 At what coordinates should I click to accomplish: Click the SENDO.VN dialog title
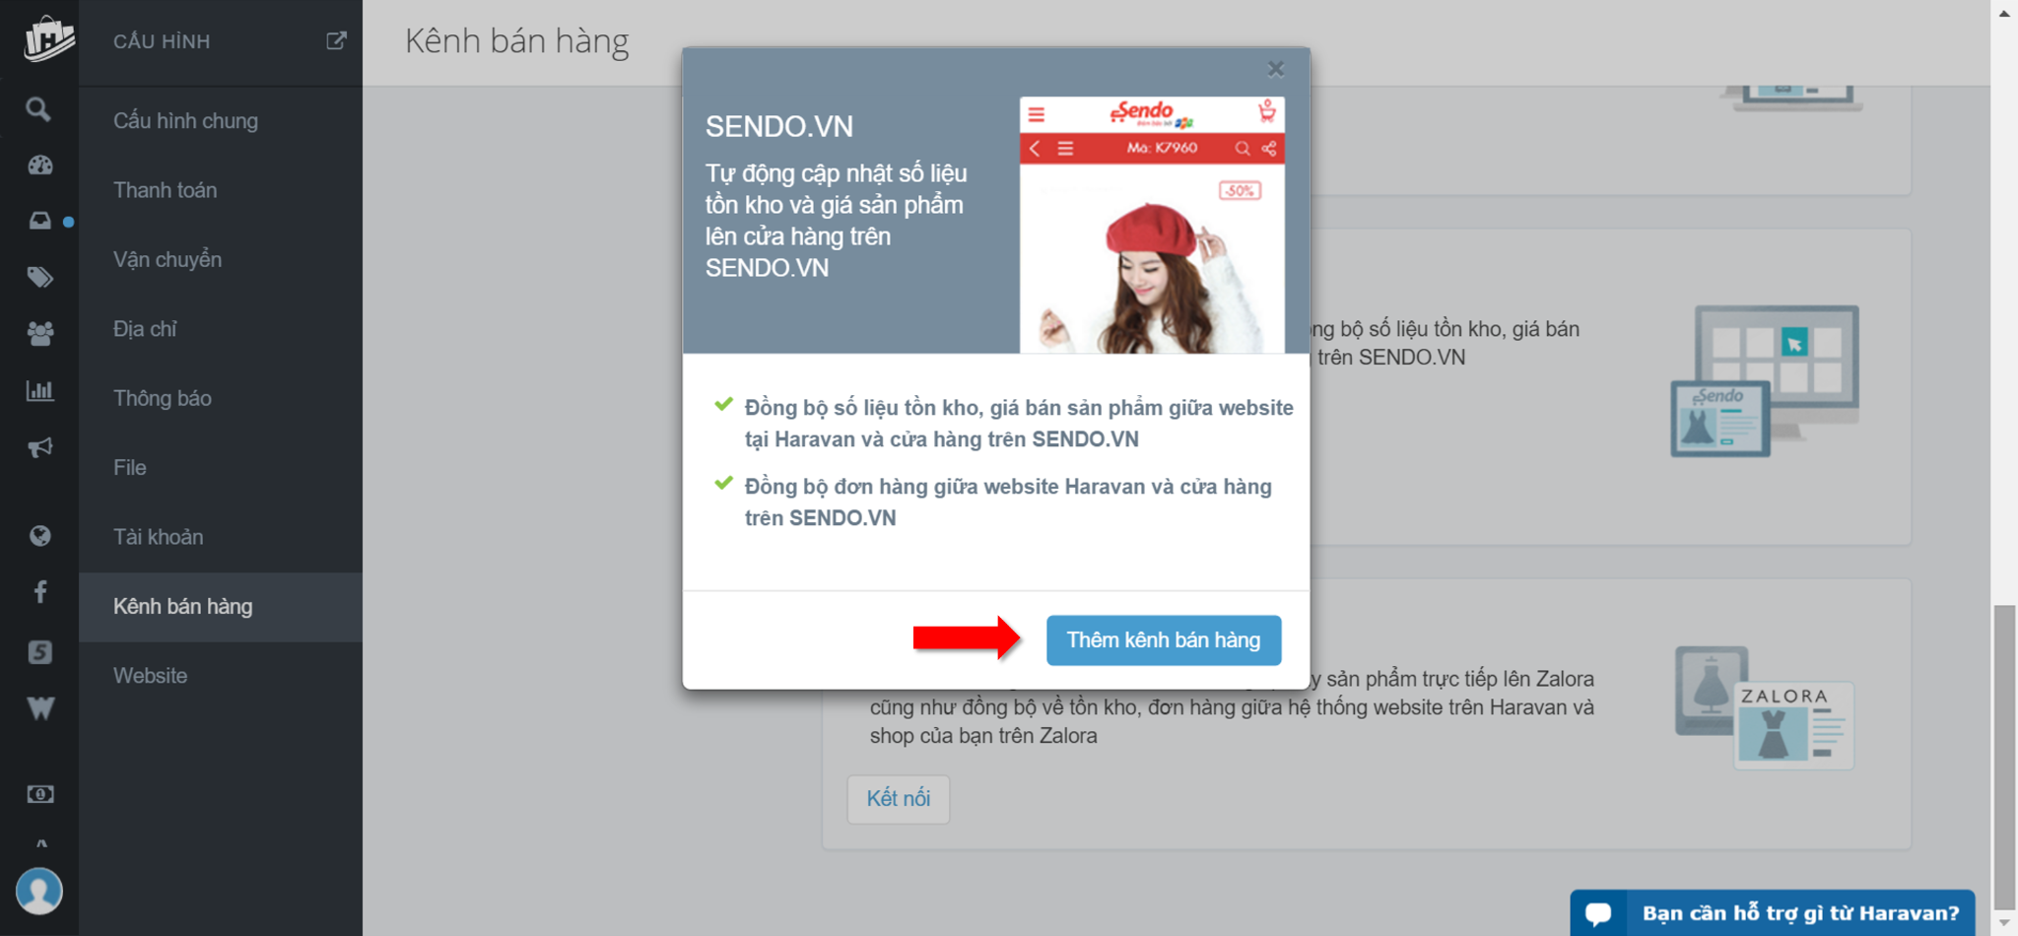778,127
